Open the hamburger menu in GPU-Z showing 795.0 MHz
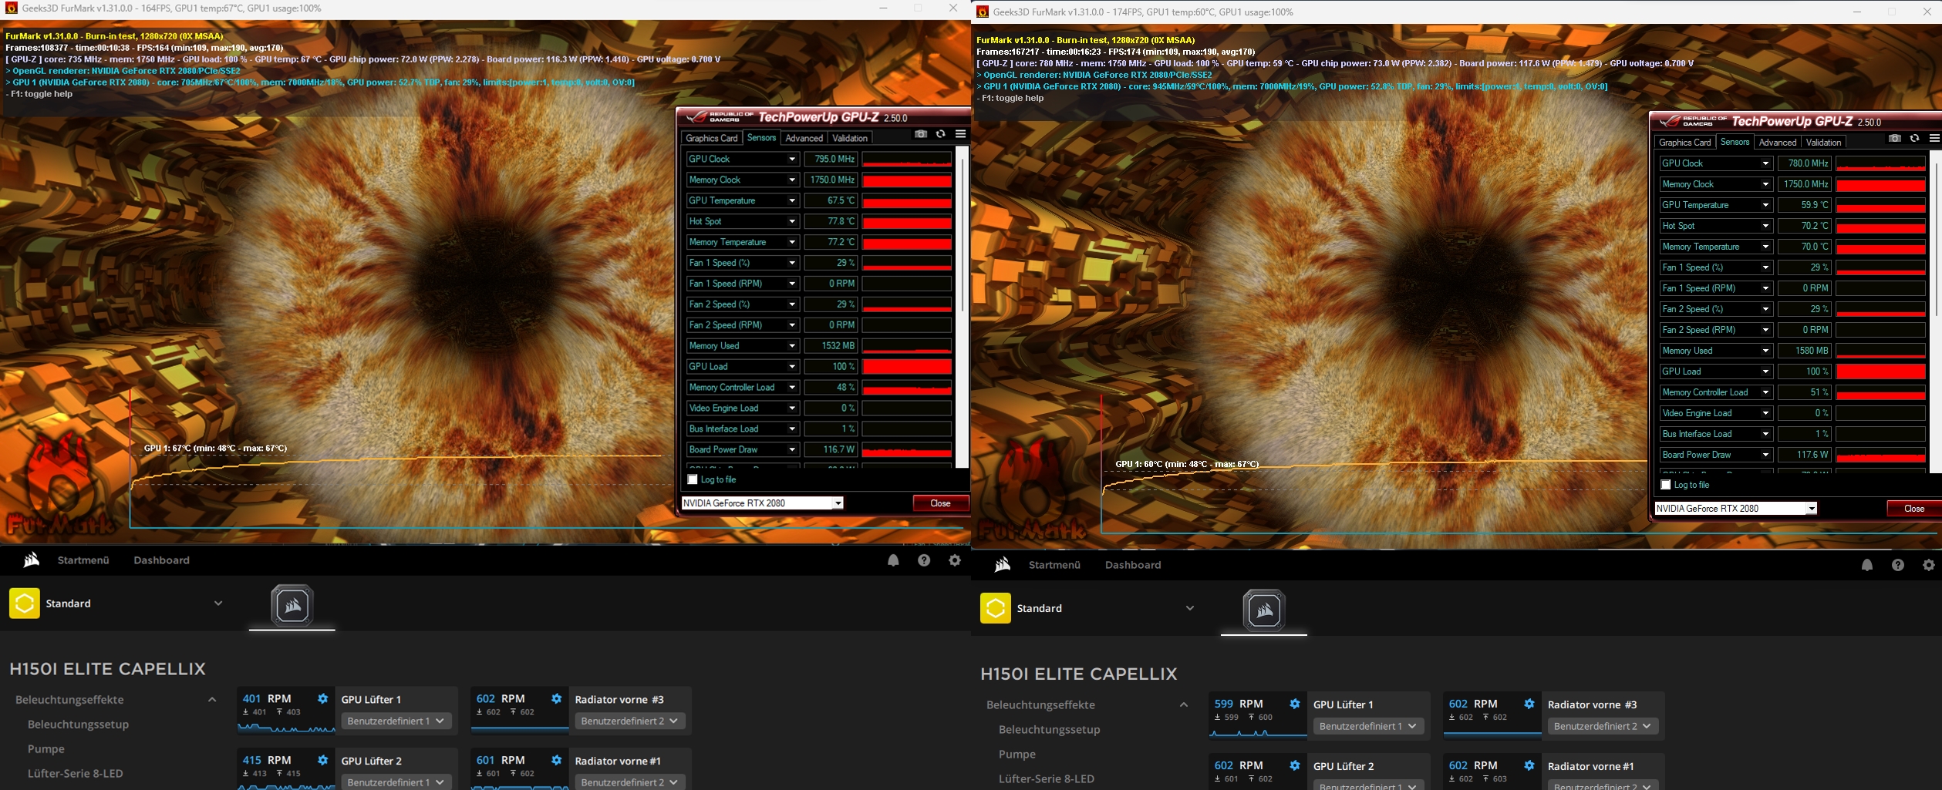Image resolution: width=1942 pixels, height=790 pixels. point(960,134)
